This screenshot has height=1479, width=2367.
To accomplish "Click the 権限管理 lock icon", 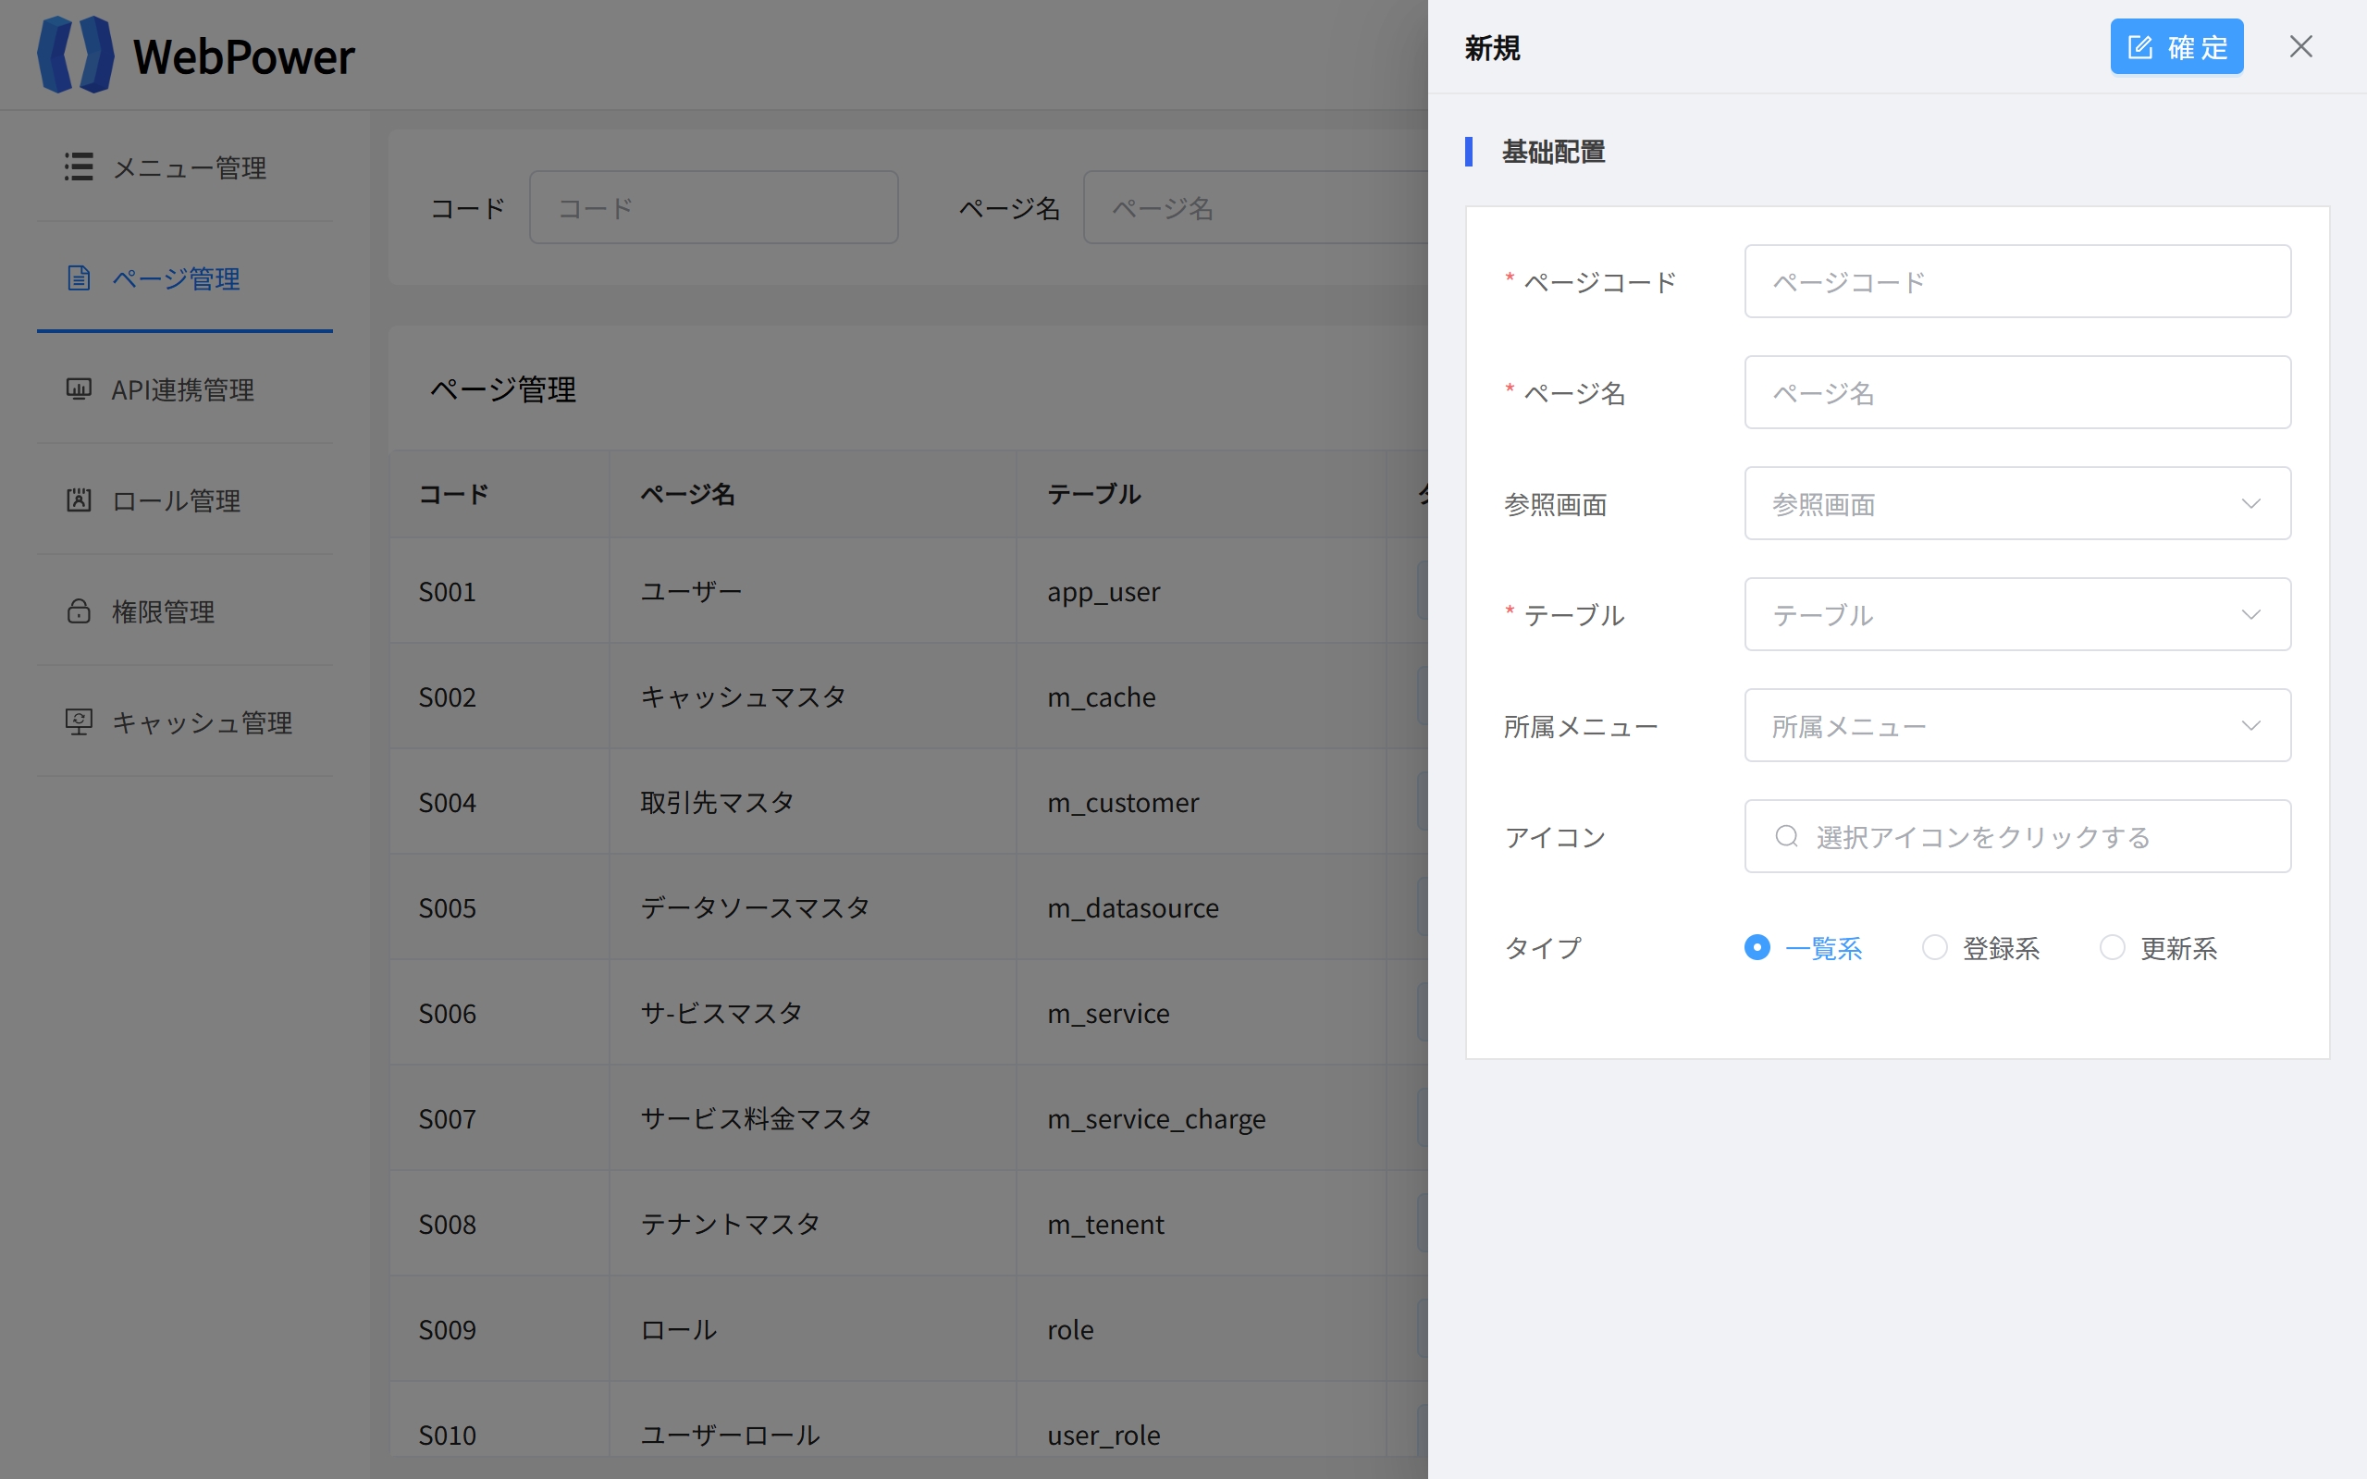I will 80,611.
